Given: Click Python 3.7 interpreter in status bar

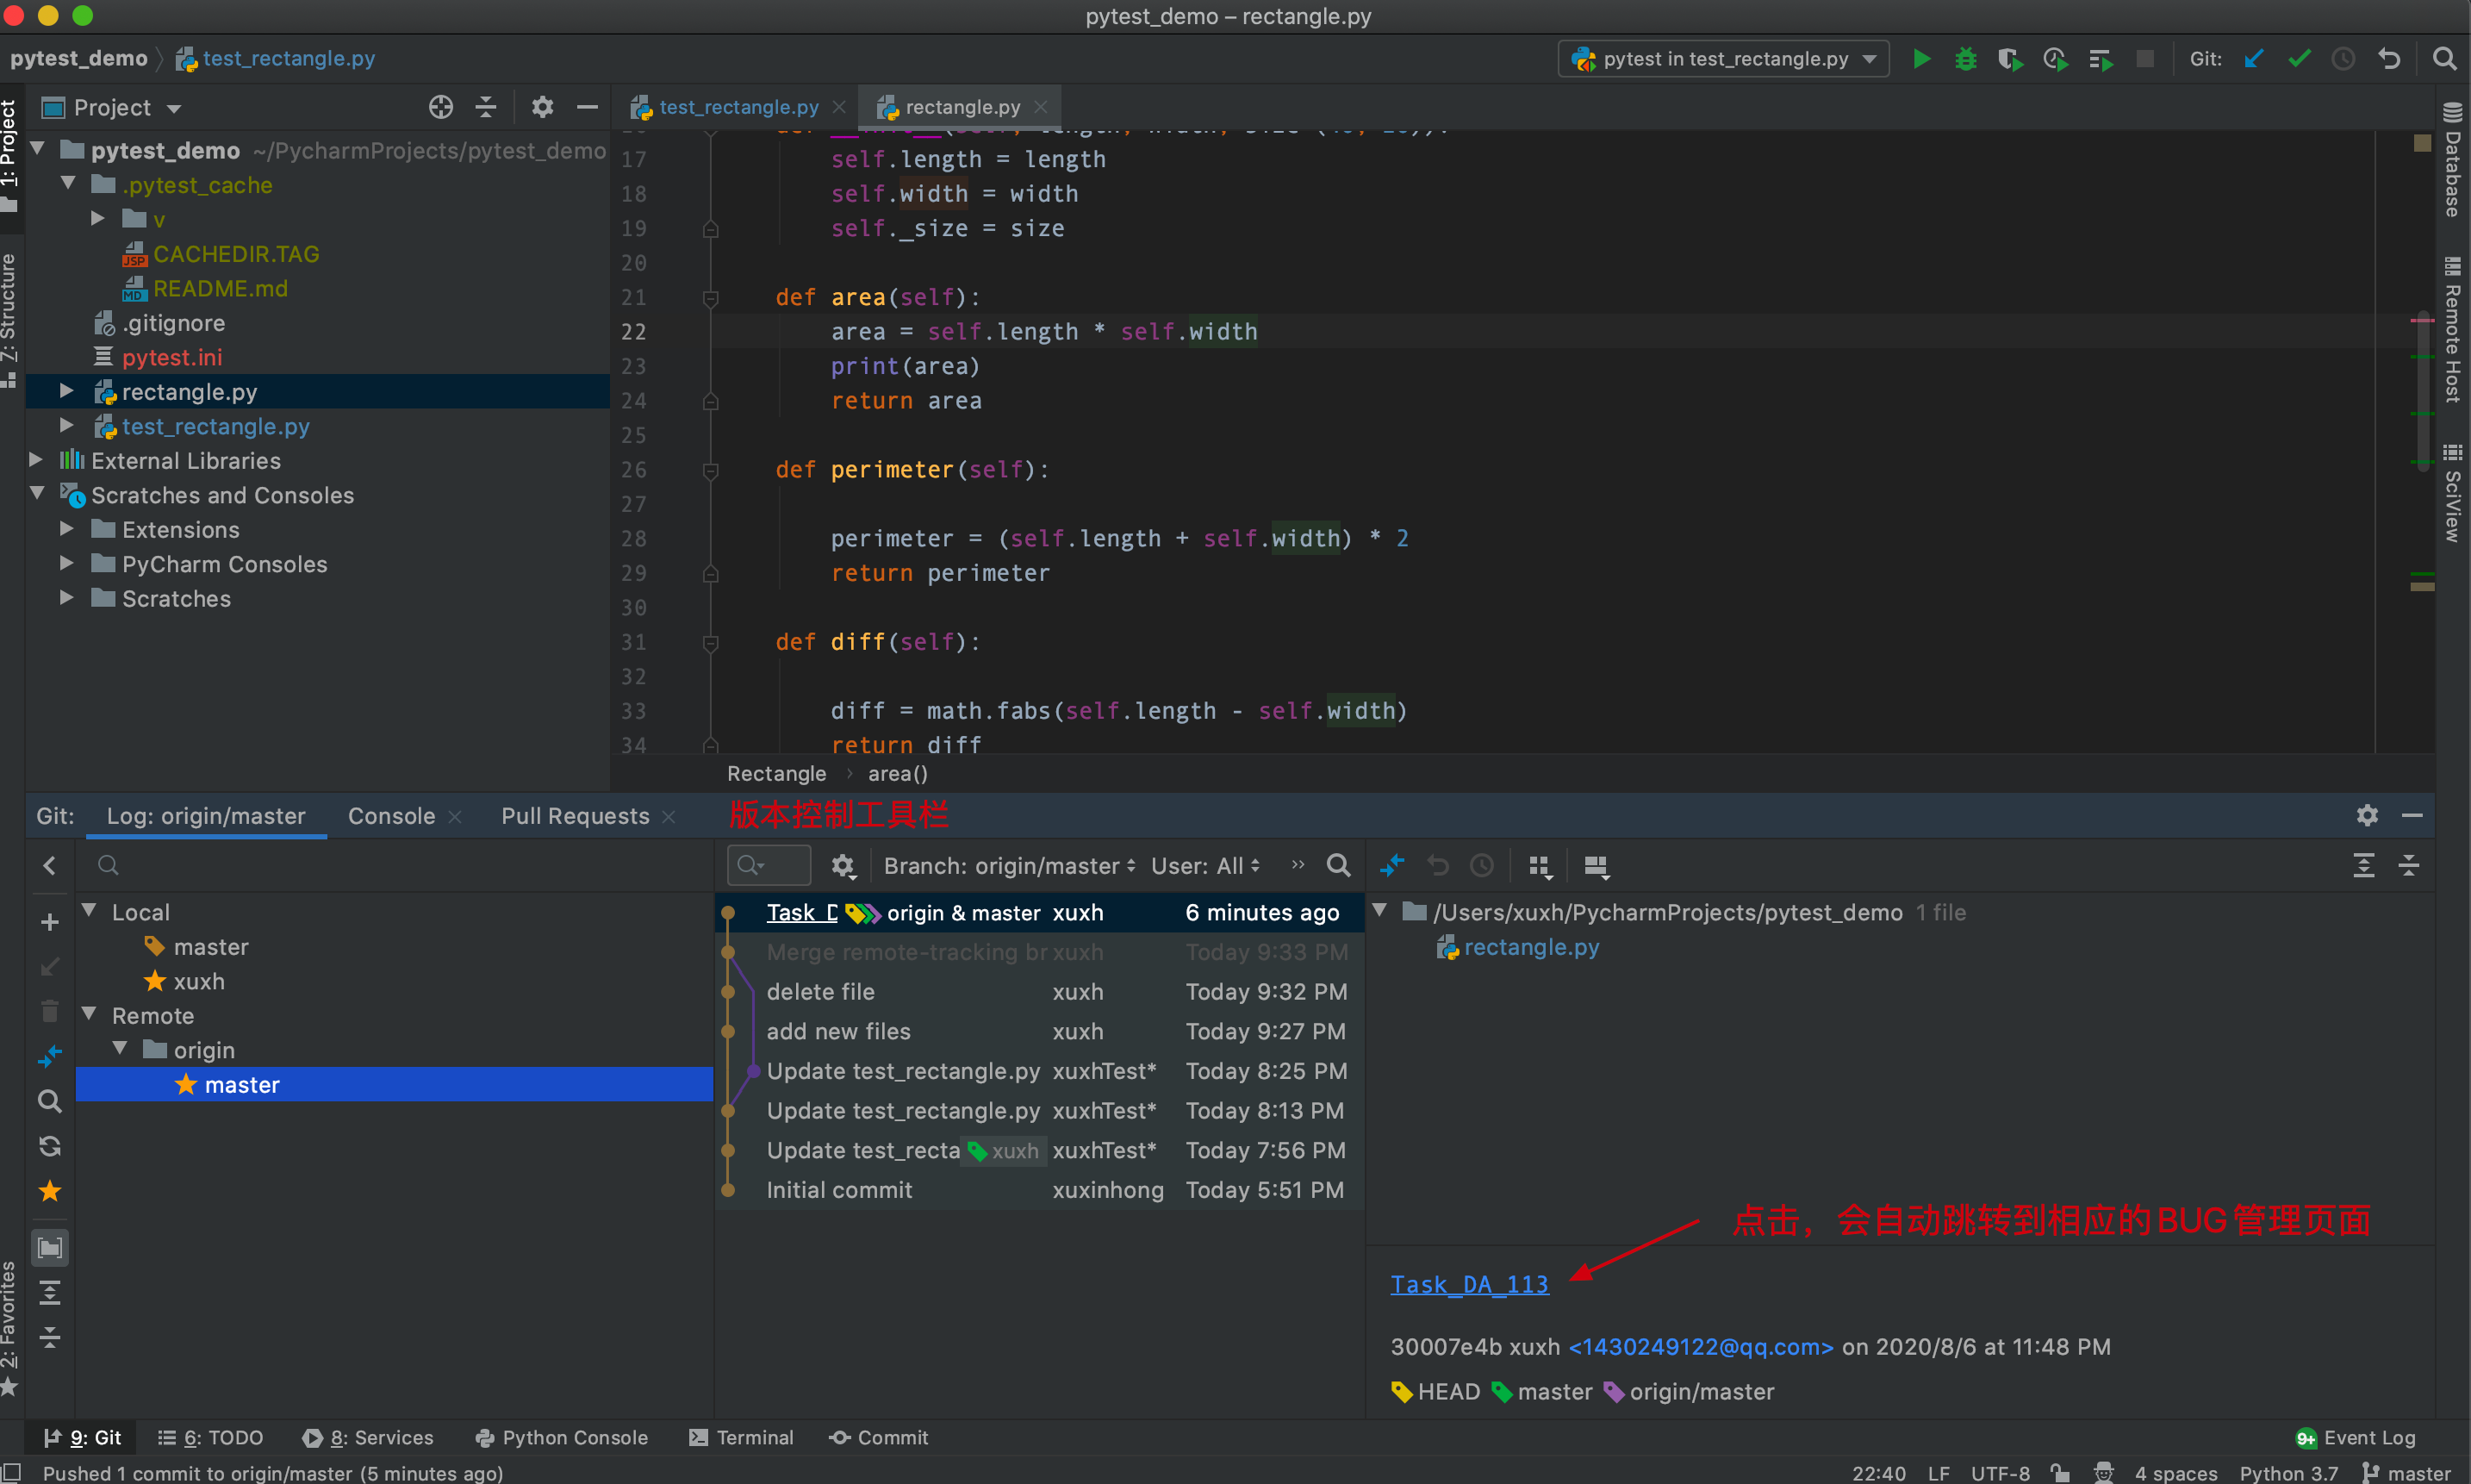Looking at the screenshot, I should click(x=2289, y=1472).
